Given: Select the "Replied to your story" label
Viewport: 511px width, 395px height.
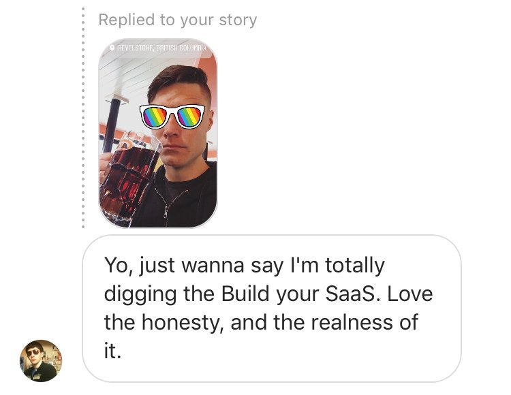Looking at the screenshot, I should tap(178, 20).
